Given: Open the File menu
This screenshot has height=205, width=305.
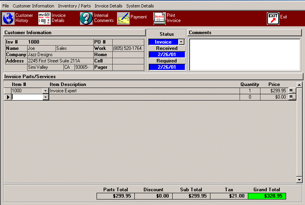Looking at the screenshot, I should tap(6, 6).
